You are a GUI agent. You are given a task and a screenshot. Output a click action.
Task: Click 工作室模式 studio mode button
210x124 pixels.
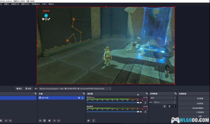pyautogui.click(x=194, y=112)
